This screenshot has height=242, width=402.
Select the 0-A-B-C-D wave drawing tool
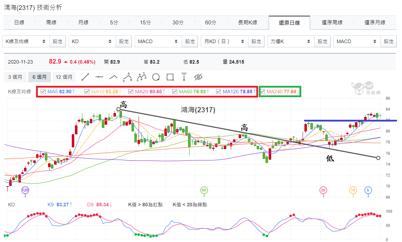pyautogui.click(x=141, y=77)
